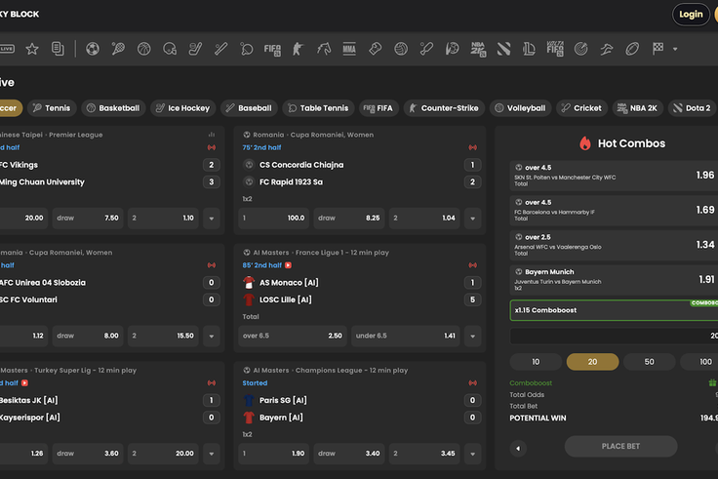
Task: Select the League of Legends icon
Action: point(530,49)
